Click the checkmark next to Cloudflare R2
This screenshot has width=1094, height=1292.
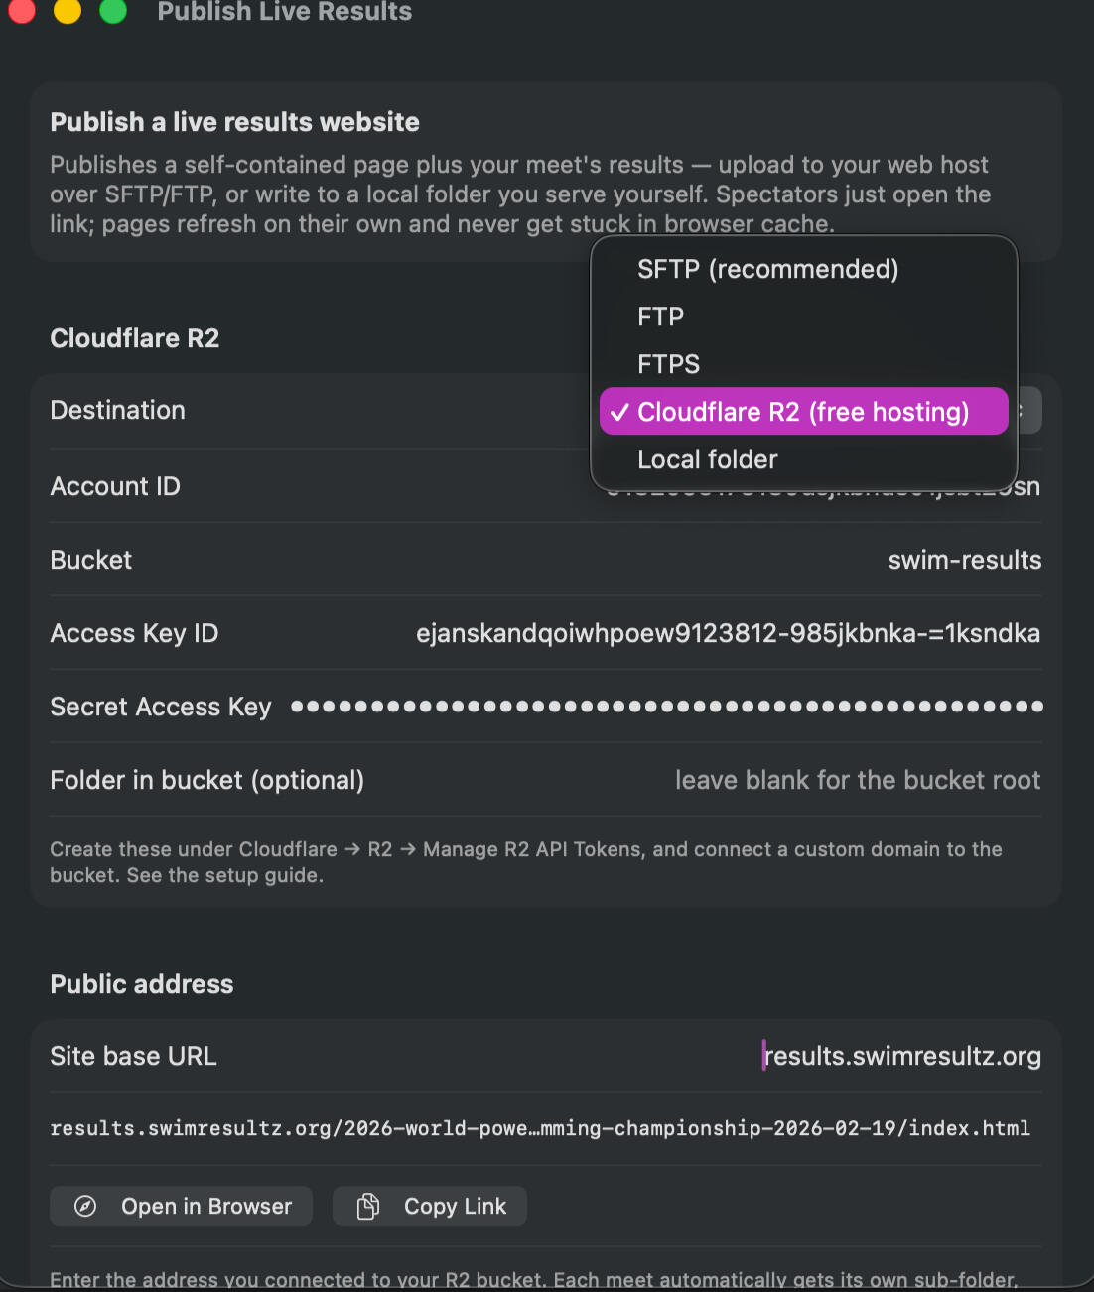click(619, 412)
